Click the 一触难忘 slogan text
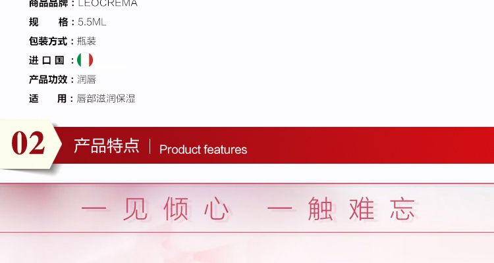Screen dimensions: 494x263 [341, 208]
